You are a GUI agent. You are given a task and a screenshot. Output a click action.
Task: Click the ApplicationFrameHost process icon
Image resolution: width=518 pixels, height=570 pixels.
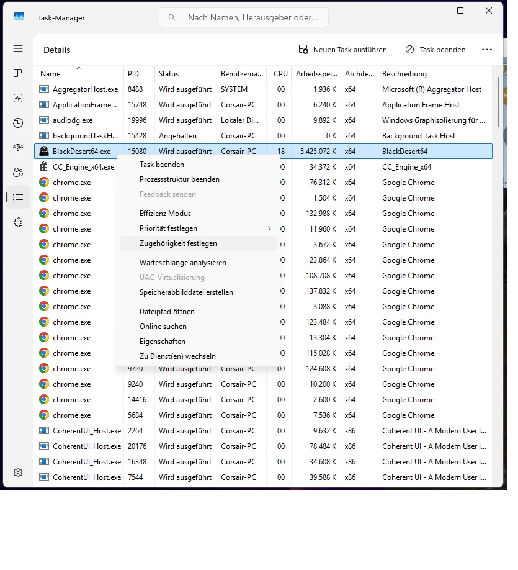pos(44,105)
